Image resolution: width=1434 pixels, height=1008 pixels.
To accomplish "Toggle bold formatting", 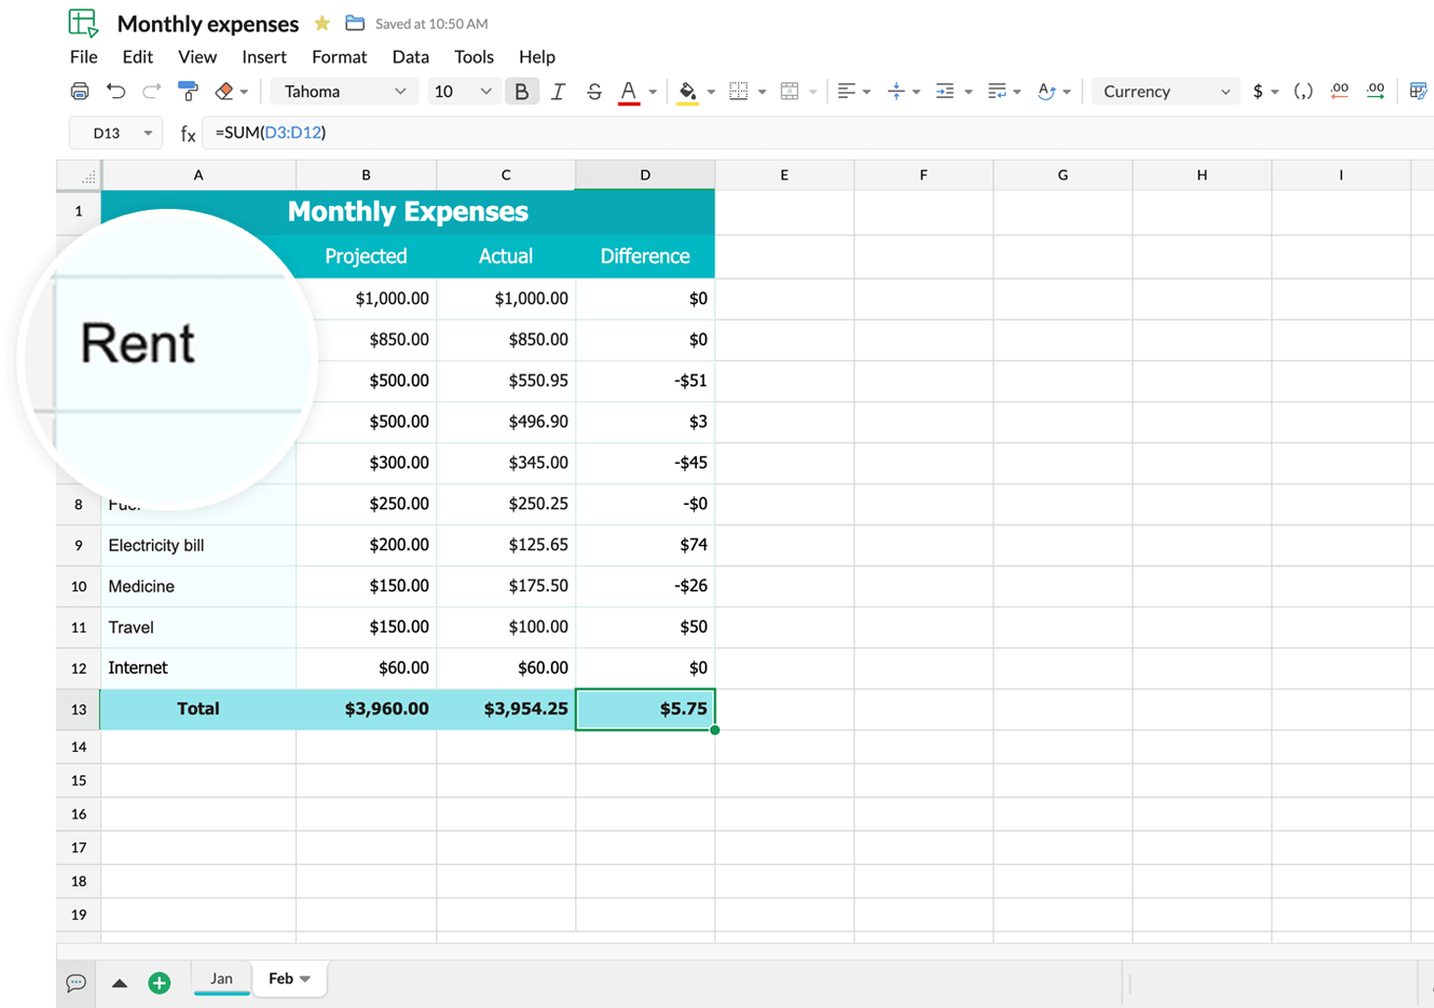I will coord(521,90).
